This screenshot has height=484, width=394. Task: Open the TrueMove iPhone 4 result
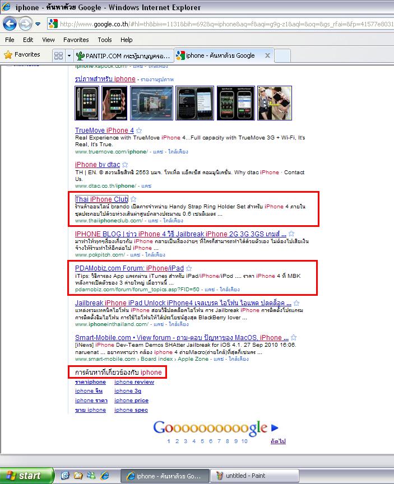tap(104, 131)
